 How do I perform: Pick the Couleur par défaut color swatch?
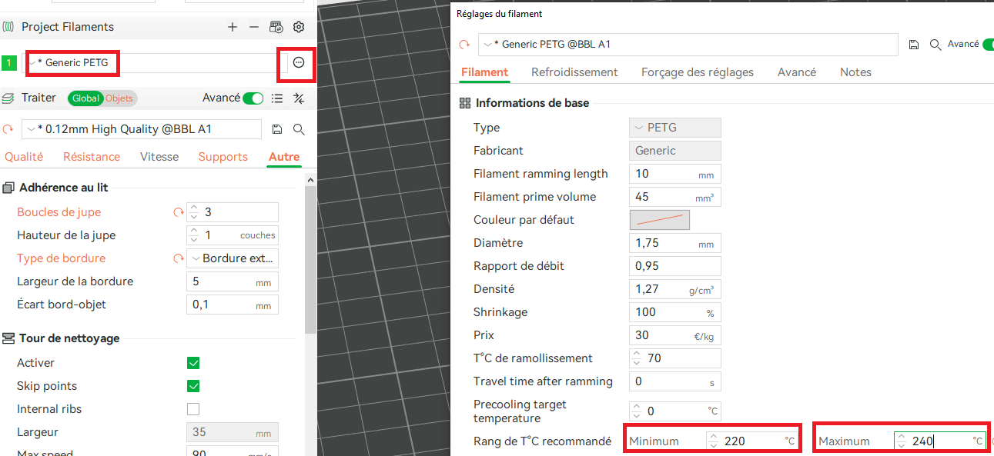click(x=660, y=220)
